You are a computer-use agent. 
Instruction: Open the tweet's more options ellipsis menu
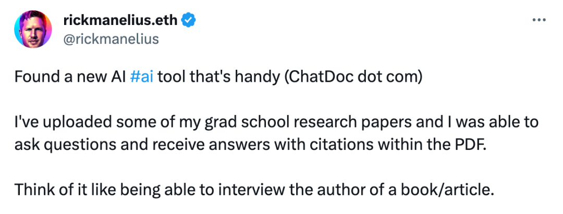(x=538, y=20)
